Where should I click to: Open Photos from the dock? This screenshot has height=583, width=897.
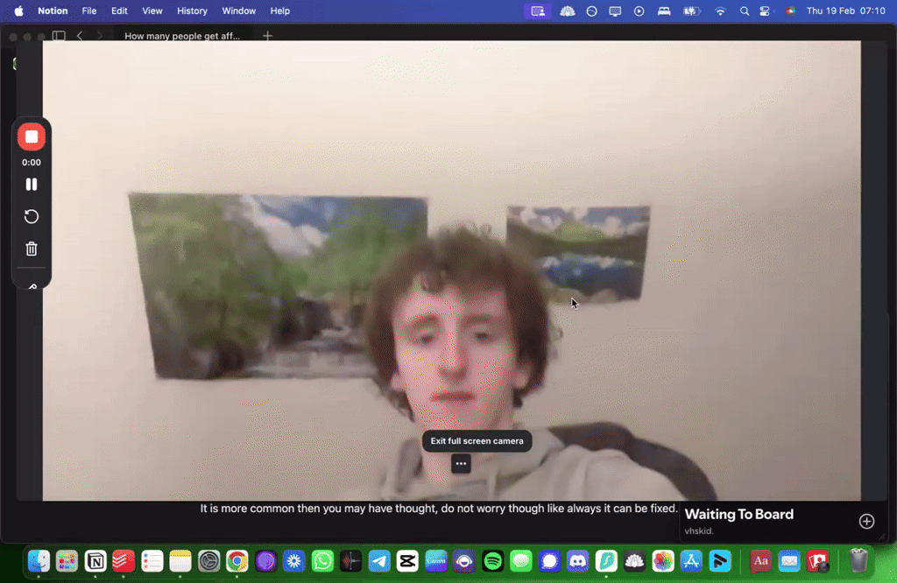point(663,561)
